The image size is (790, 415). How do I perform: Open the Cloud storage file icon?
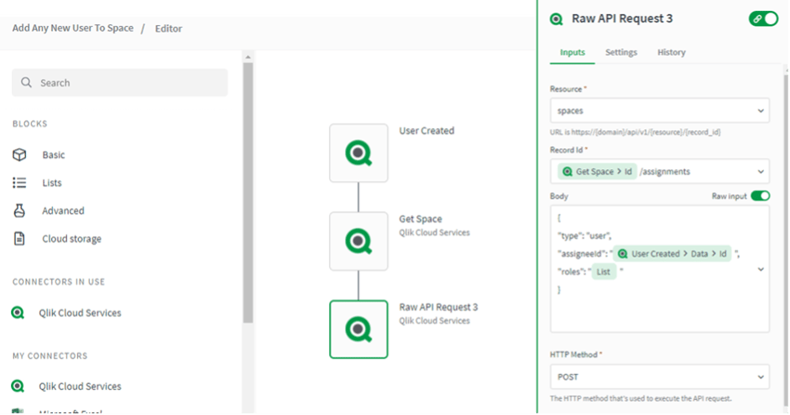point(19,238)
